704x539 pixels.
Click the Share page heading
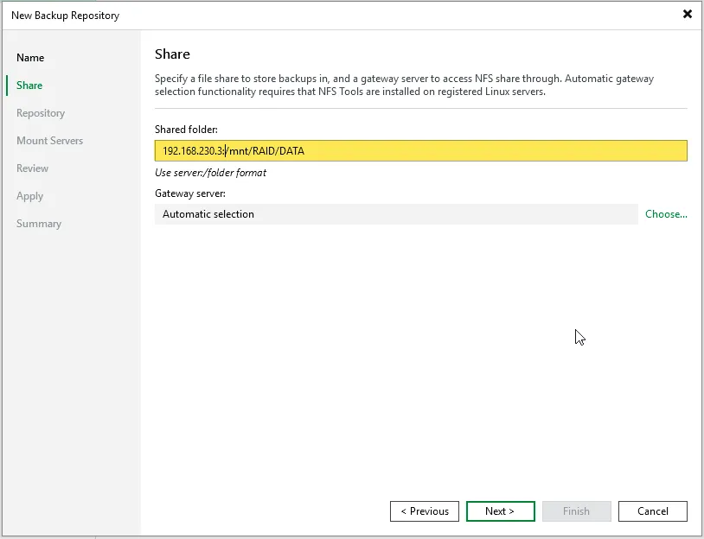172,54
